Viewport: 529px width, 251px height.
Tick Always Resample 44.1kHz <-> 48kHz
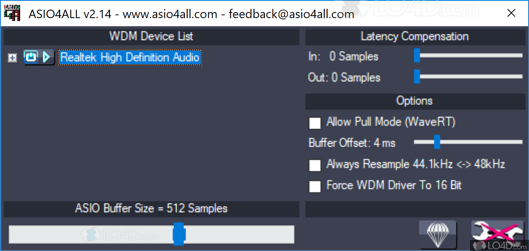tap(315, 165)
